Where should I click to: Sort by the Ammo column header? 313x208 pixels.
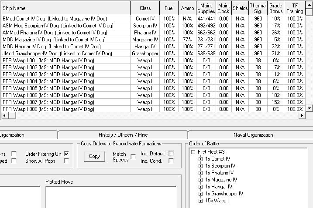(187, 8)
